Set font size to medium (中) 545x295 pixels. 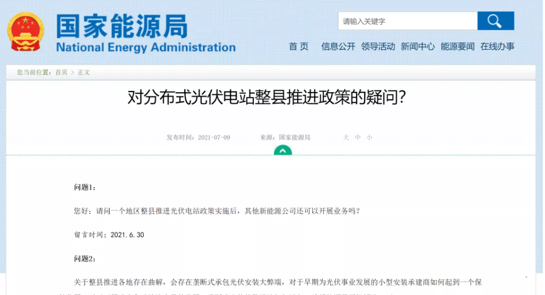tap(358, 138)
